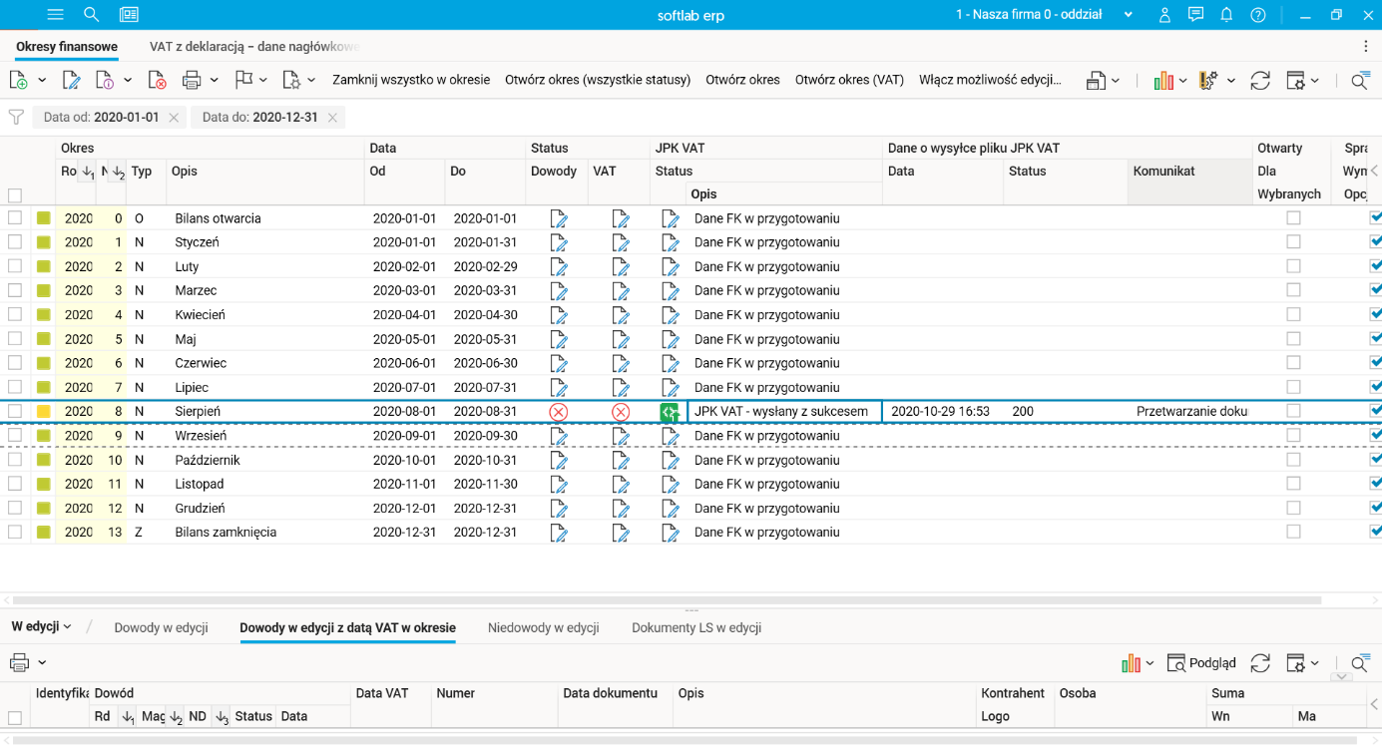Click Otwórz okres (wszystkie statusy)
Screen dimensions: 1382x748
coord(598,80)
